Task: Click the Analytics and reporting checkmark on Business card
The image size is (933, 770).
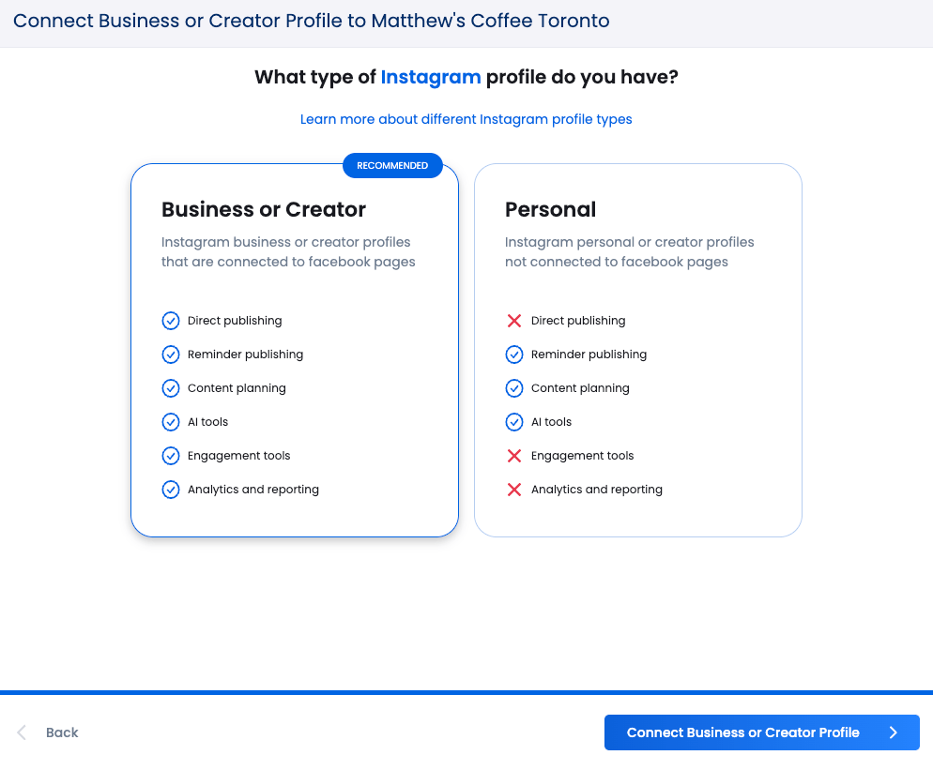Action: coord(171,489)
